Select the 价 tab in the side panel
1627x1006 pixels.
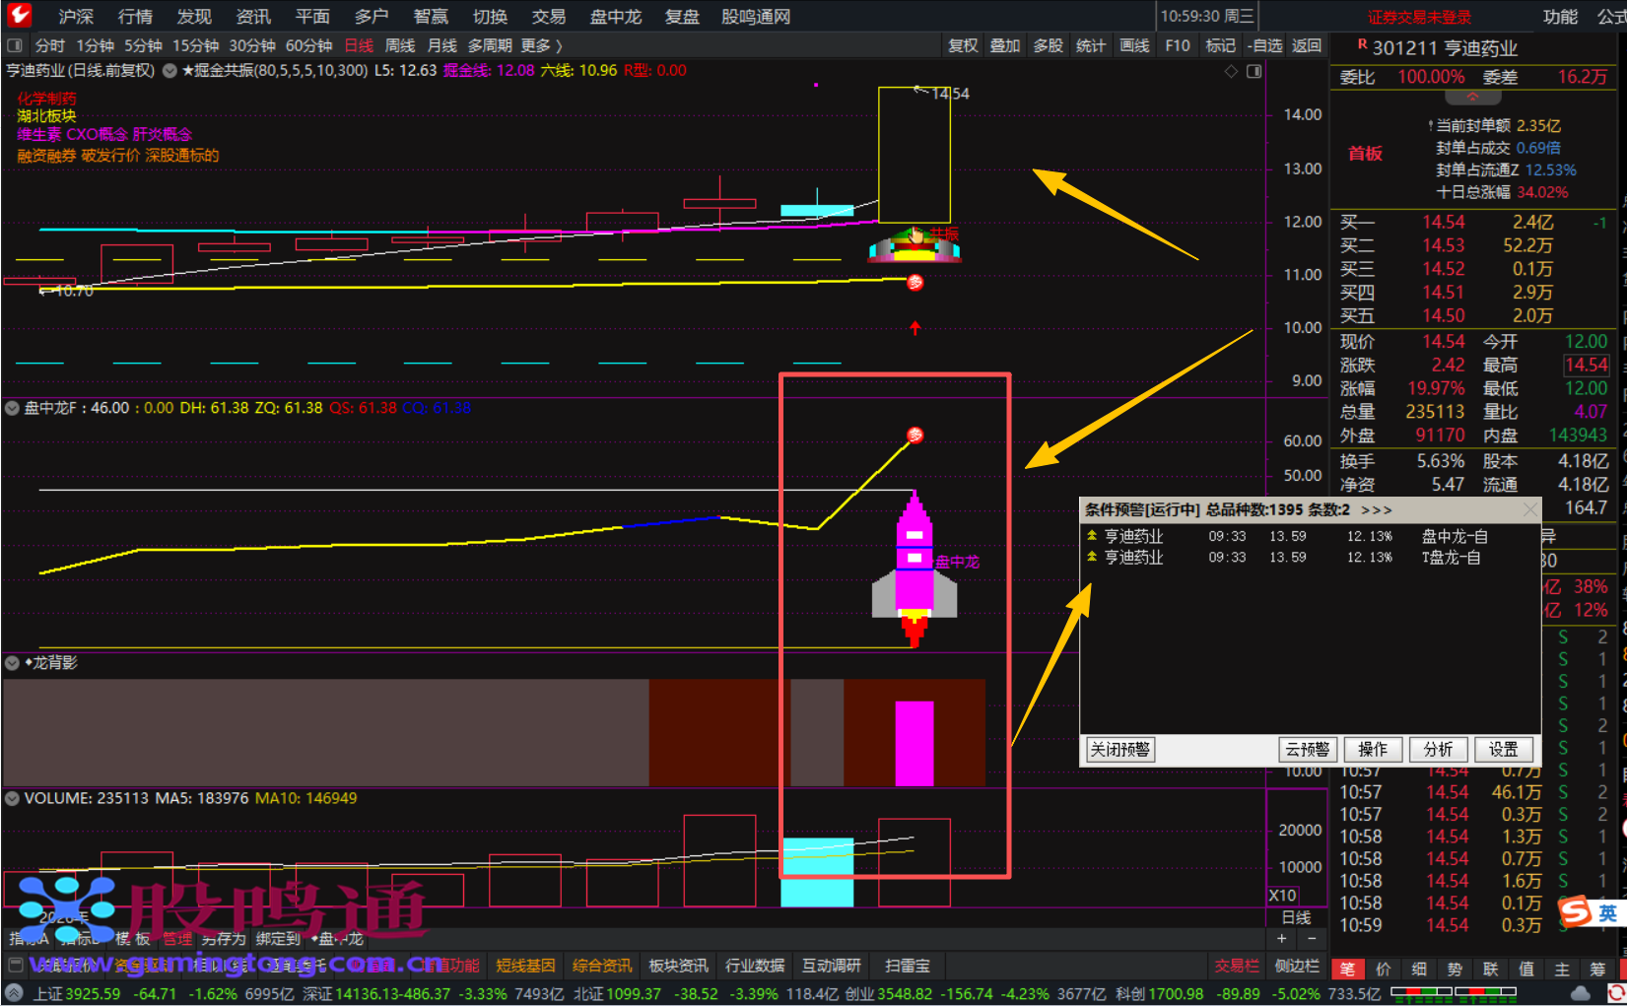[x=1383, y=970]
